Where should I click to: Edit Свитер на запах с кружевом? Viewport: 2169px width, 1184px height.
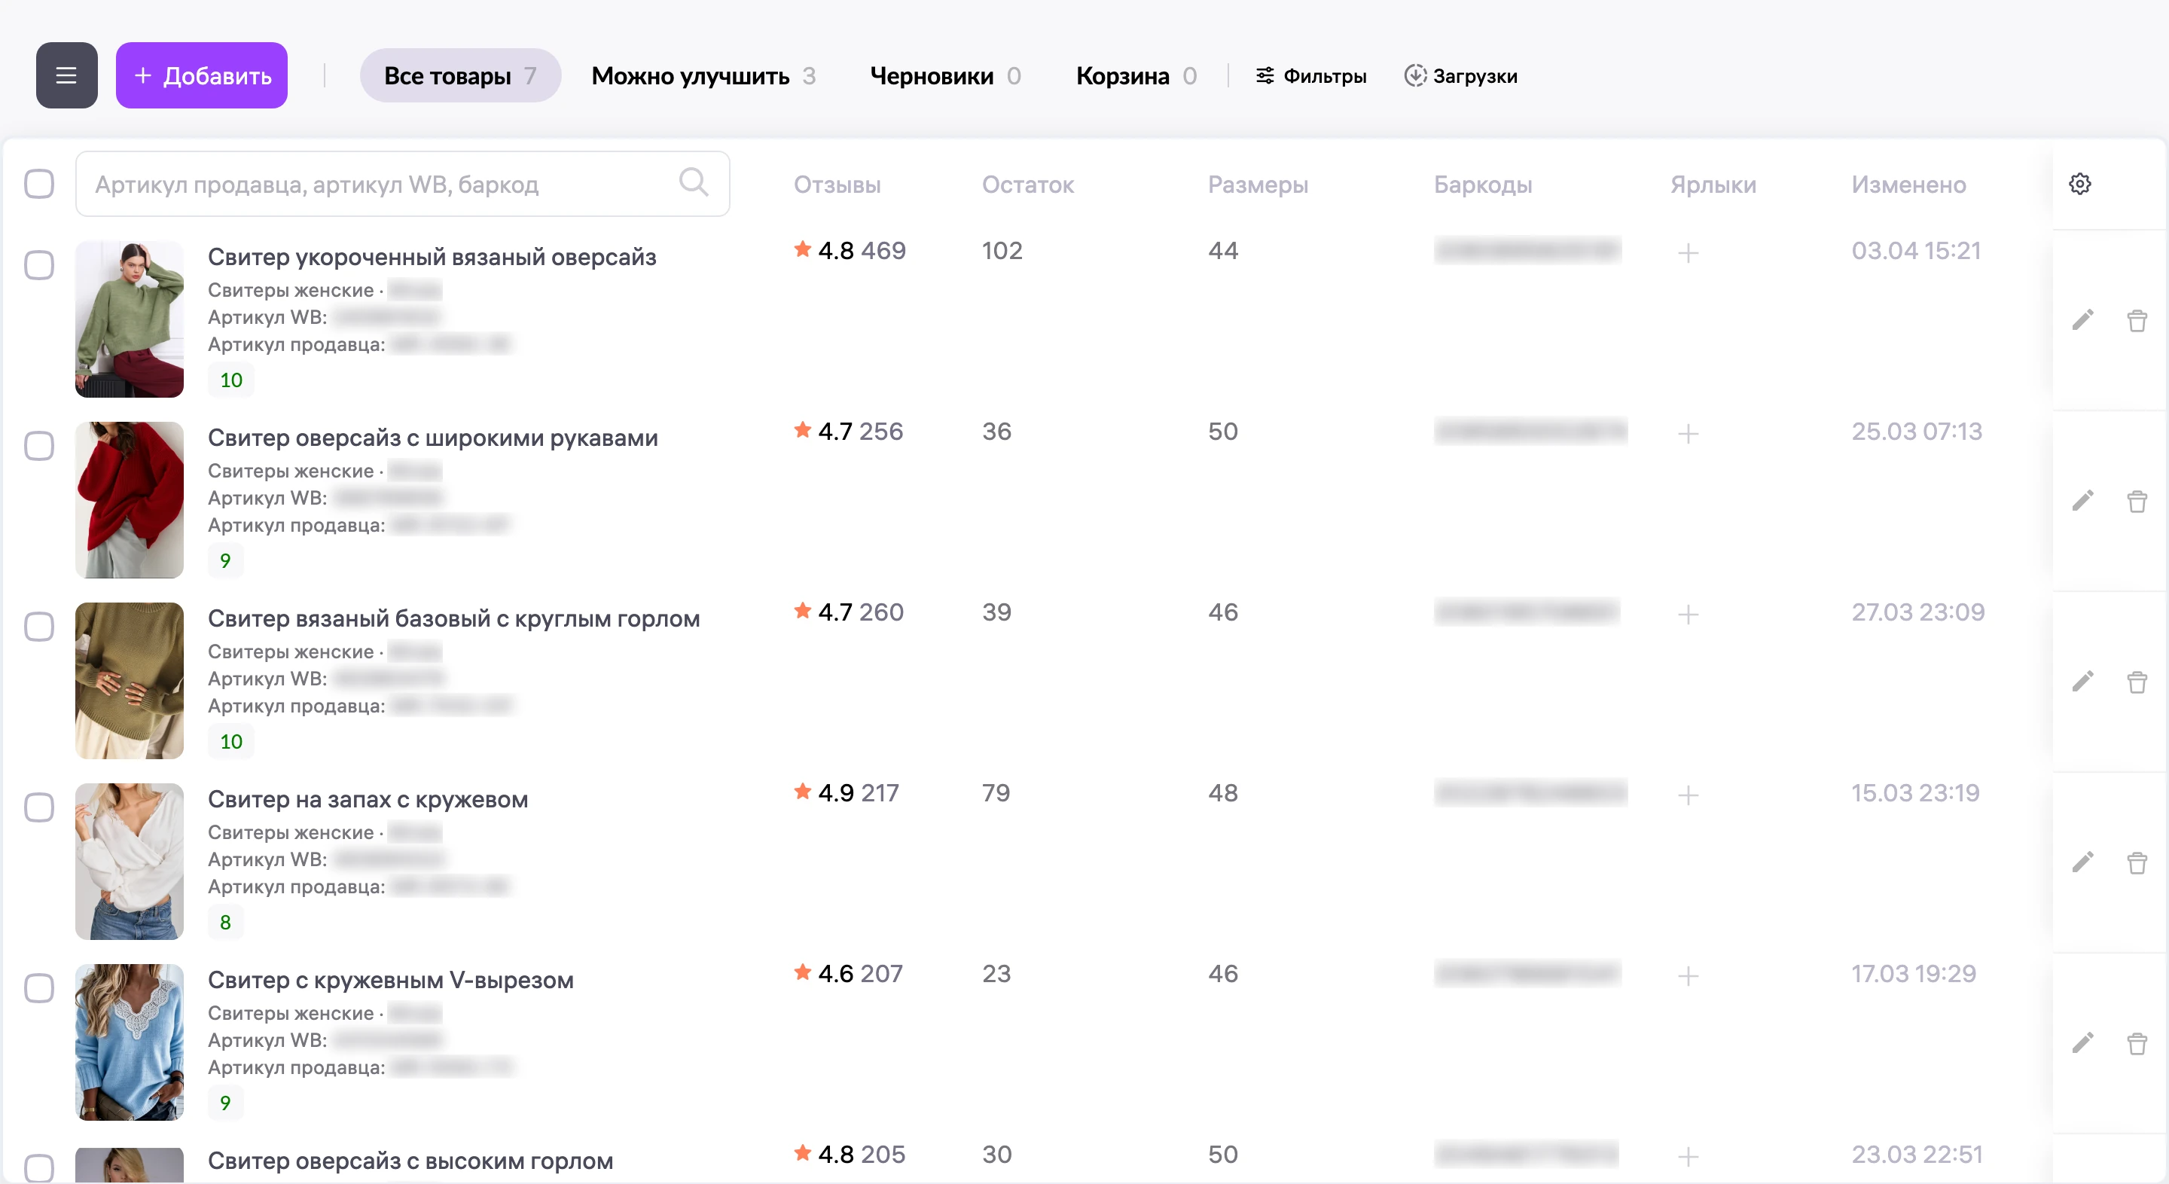[2083, 862]
